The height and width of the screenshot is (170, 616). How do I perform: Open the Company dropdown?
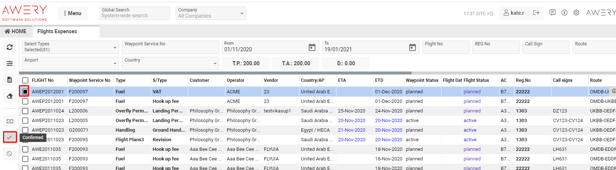tap(211, 13)
